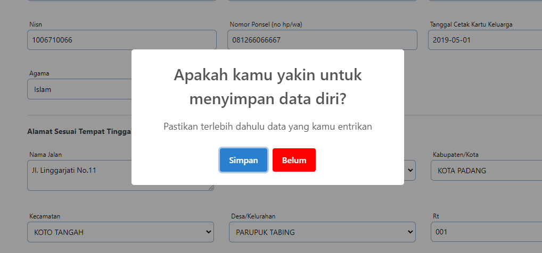Expand the Kecamatan dropdown KOTO TANGAH
This screenshot has width=542, height=253.
[x=120, y=232]
